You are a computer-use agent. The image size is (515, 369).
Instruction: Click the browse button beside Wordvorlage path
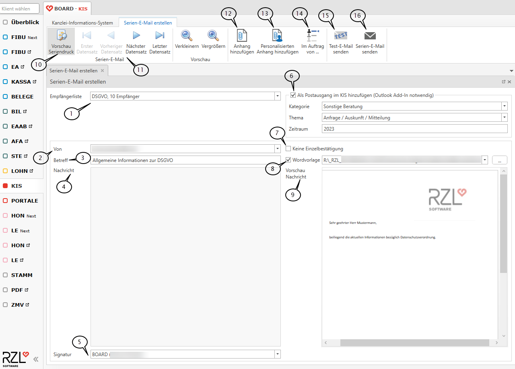[499, 160]
